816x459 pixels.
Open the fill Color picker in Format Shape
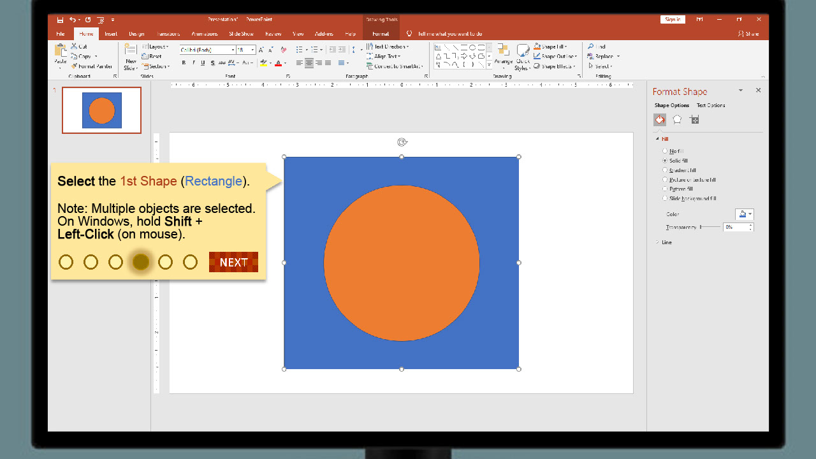[x=743, y=214]
